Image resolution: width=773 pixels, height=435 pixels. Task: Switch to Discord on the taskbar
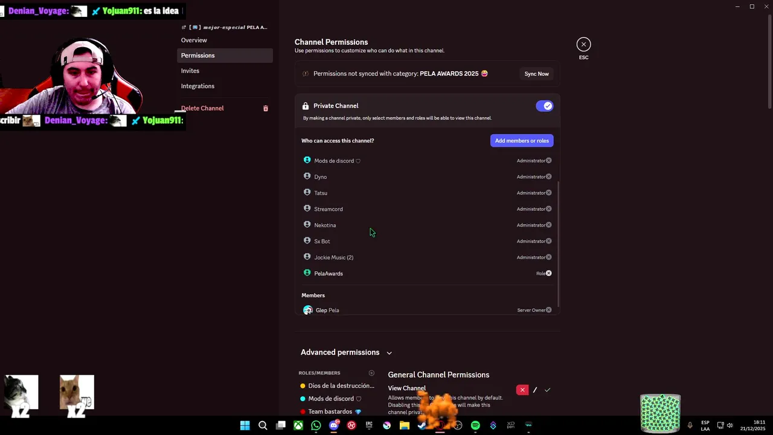tap(334, 425)
